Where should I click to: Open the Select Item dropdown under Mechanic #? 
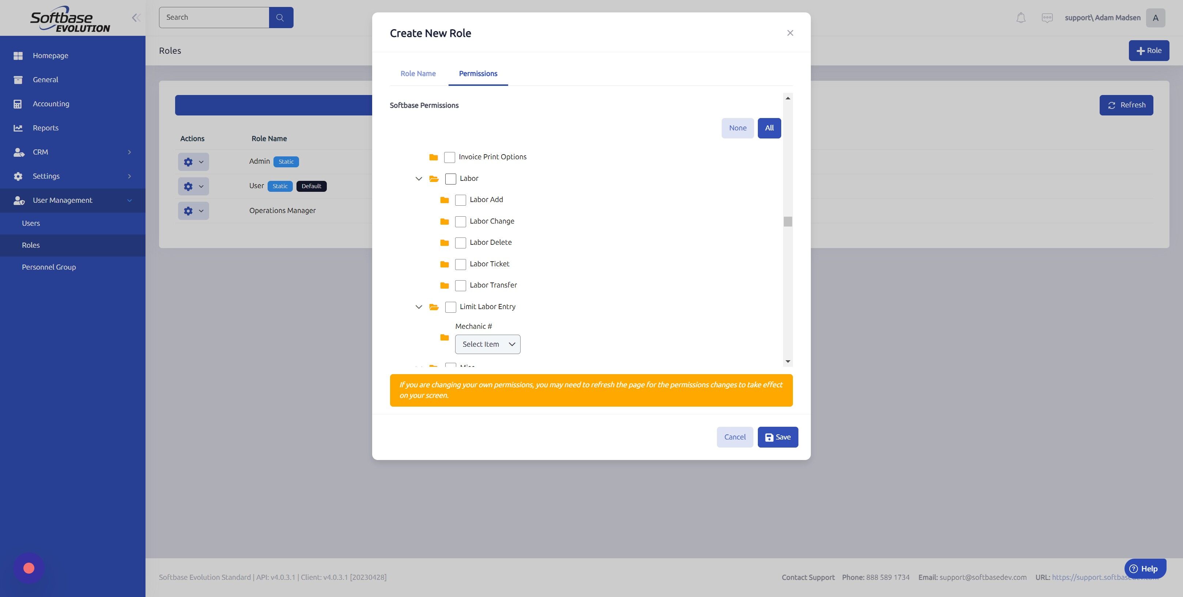487,344
